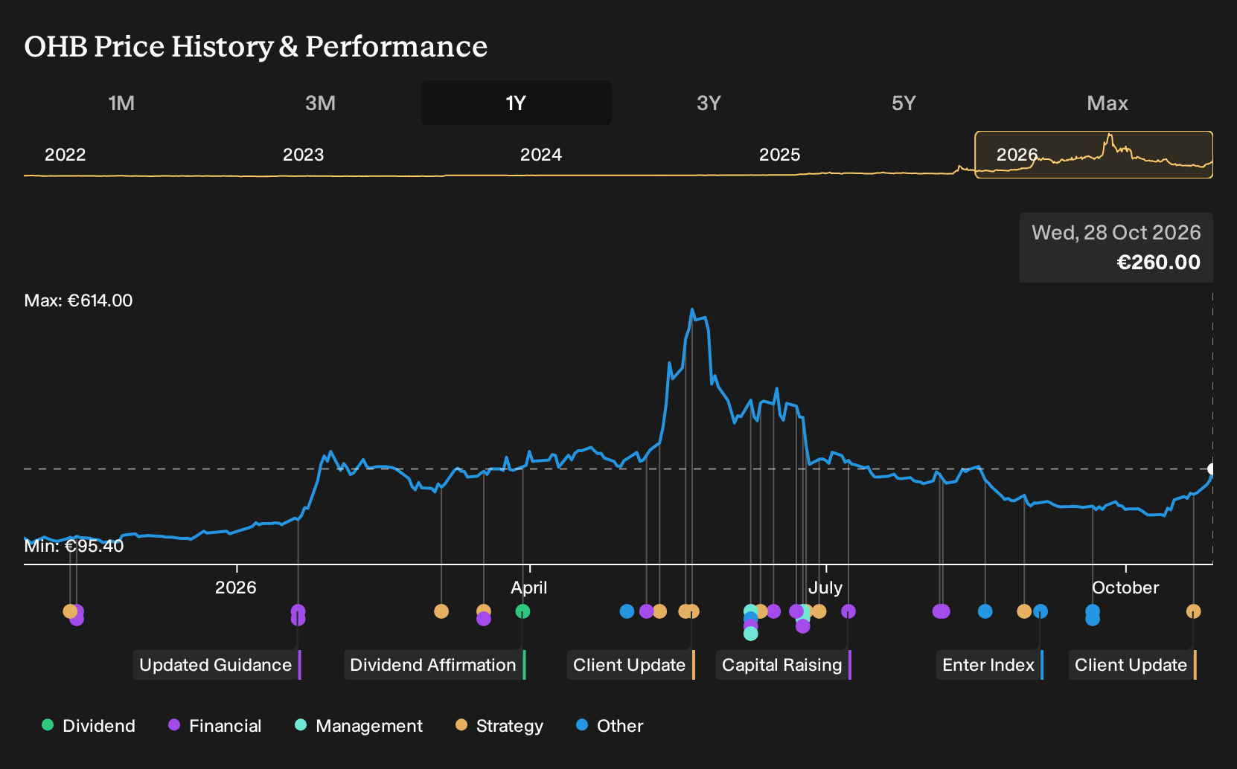Switch to the 5Y time range
1237x769 pixels.
pyautogui.click(x=904, y=103)
